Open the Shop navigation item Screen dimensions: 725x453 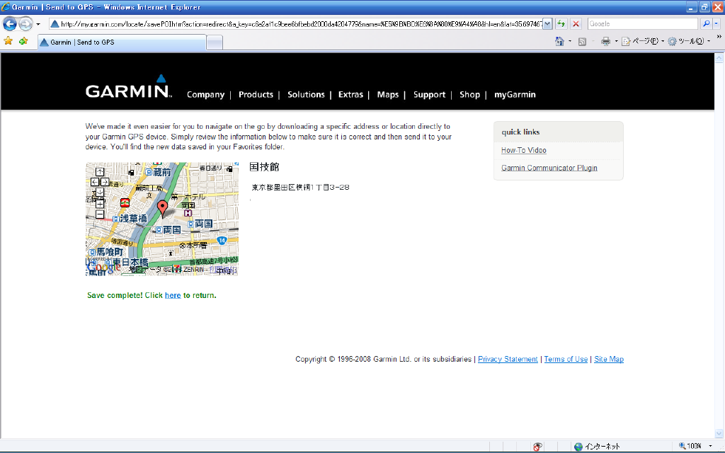click(469, 94)
